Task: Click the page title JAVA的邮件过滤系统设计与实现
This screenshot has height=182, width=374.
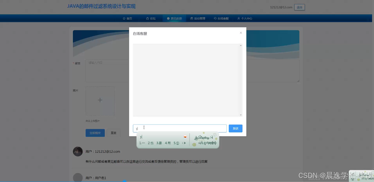Action: pyautogui.click(x=101, y=6)
